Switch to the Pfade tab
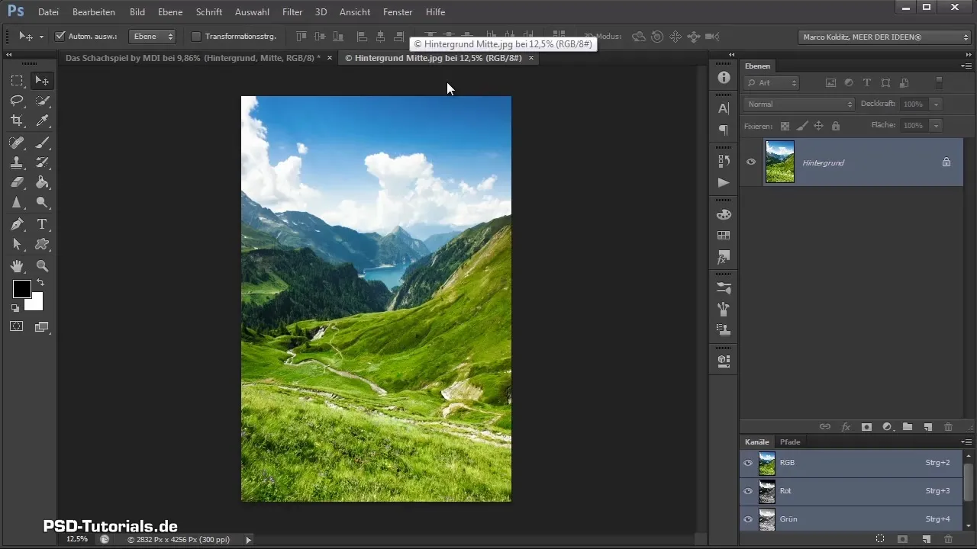This screenshot has height=549, width=977. [x=790, y=442]
